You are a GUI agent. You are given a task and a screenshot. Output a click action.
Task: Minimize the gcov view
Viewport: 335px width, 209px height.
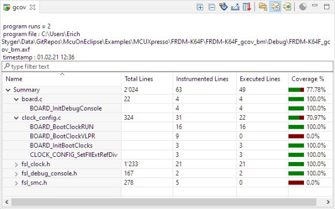point(315,5)
